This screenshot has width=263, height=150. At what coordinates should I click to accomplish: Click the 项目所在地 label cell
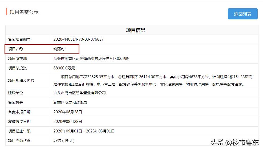click(18, 59)
